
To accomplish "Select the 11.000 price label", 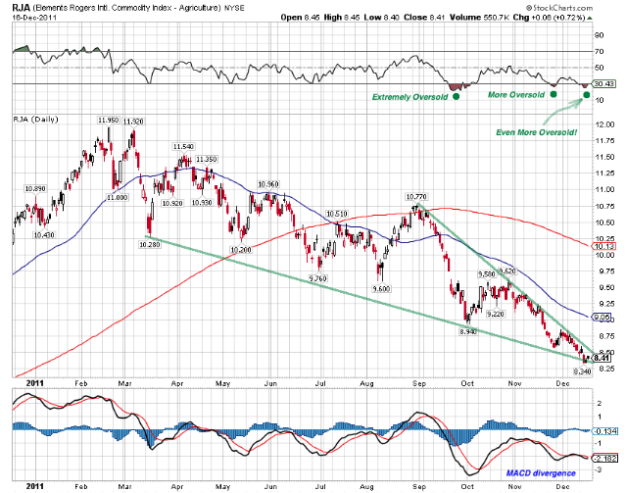I will coord(118,197).
